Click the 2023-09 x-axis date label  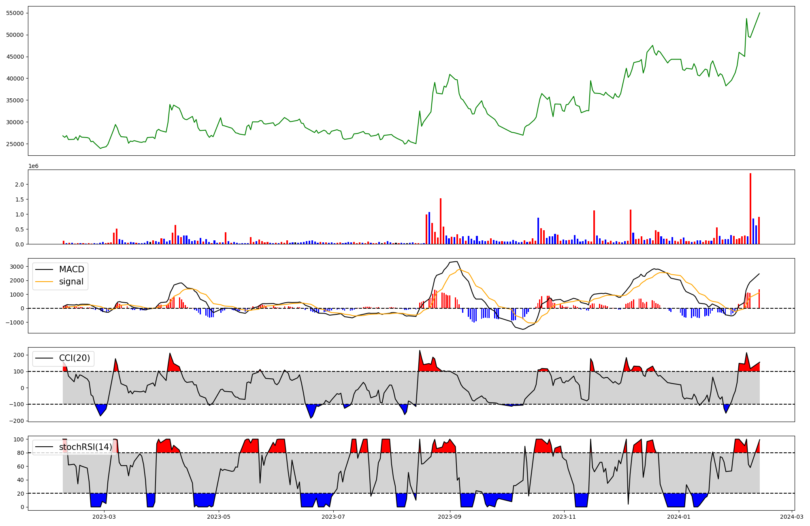(x=450, y=517)
